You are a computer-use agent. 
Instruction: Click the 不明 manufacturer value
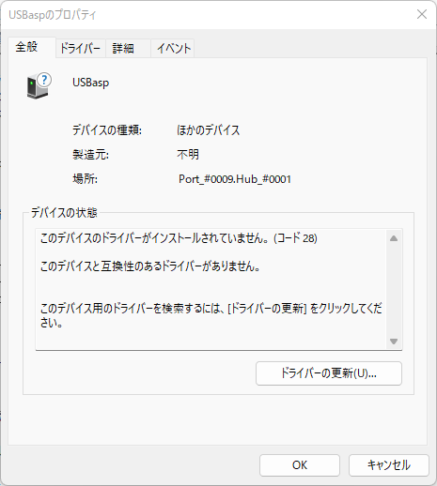188,155
